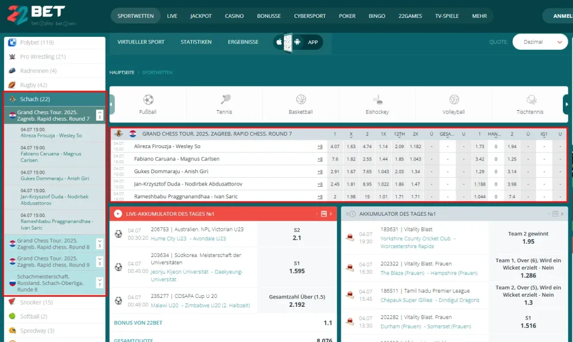Select odds 4.07 for Firouzja - Wesley So
The width and height of the screenshot is (573, 342).
(335, 146)
